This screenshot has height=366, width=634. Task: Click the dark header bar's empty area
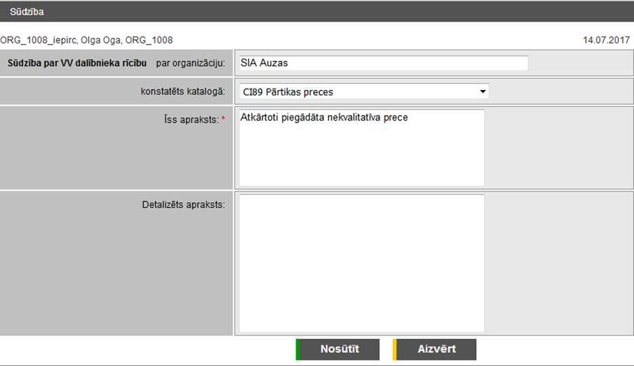[339, 12]
